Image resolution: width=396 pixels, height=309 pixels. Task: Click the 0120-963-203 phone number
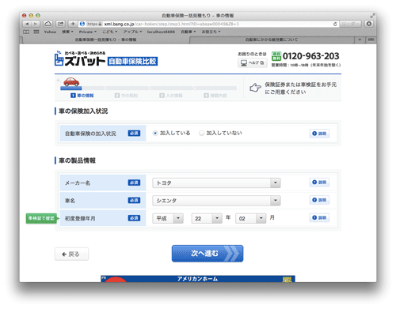pyautogui.click(x=310, y=56)
